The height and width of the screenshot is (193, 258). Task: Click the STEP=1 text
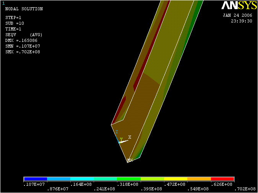13,18
